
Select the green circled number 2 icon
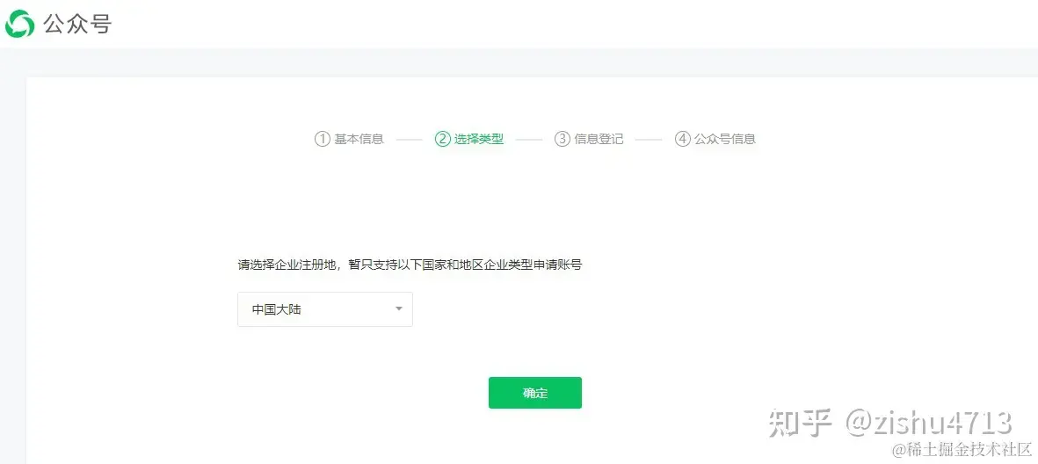click(x=442, y=139)
